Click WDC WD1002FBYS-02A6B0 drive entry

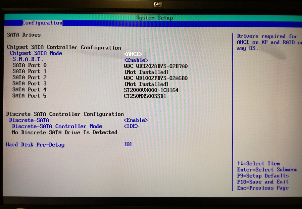click(x=156, y=78)
